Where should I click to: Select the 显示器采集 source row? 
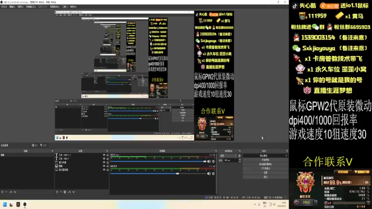[82, 170]
